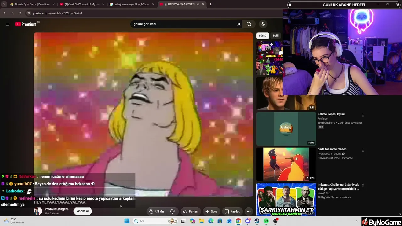Open Steam from the taskbar
402x226 pixels.
257,221
